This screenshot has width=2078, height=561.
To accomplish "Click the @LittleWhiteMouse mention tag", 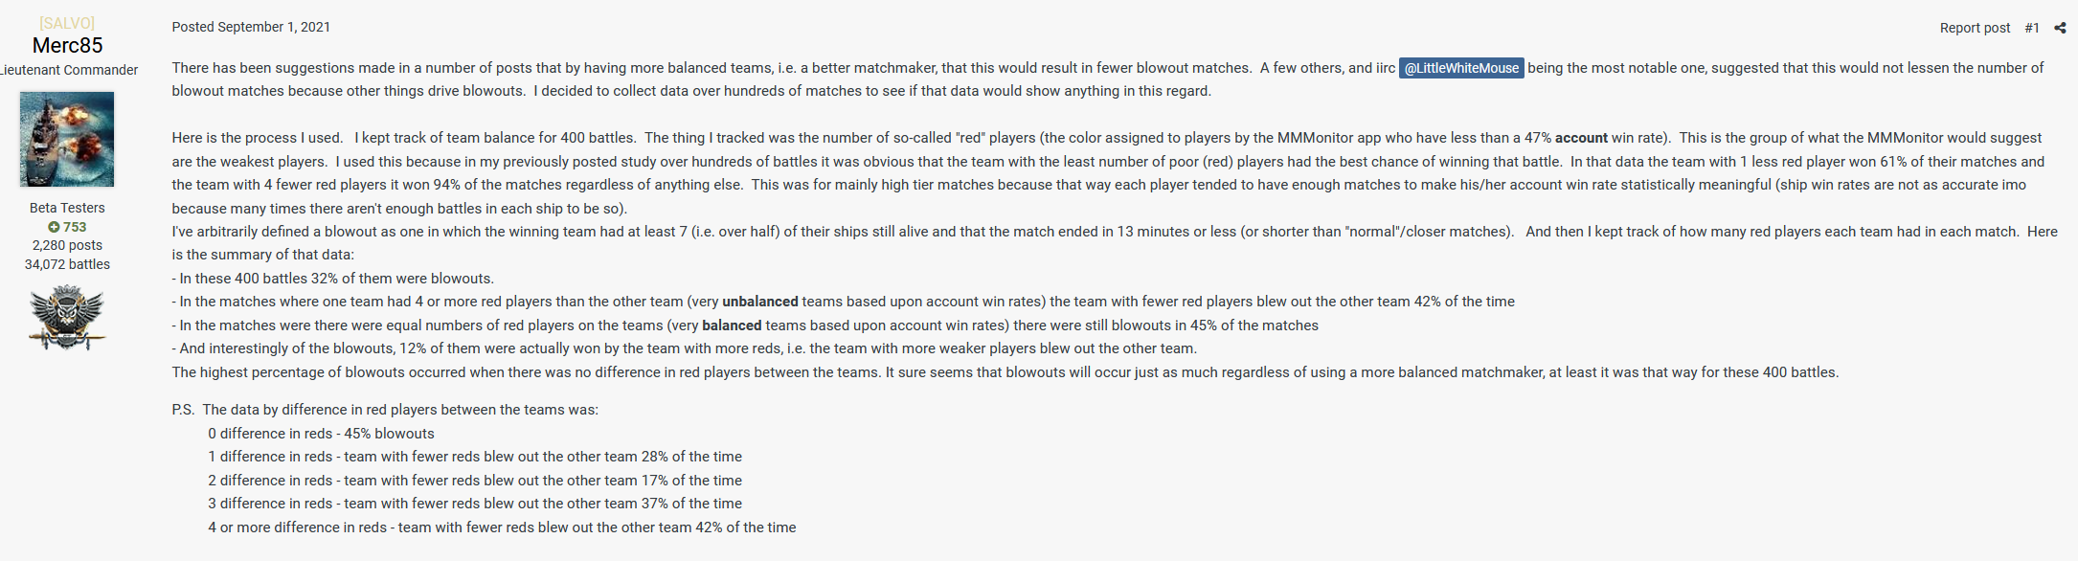I will coord(1461,68).
